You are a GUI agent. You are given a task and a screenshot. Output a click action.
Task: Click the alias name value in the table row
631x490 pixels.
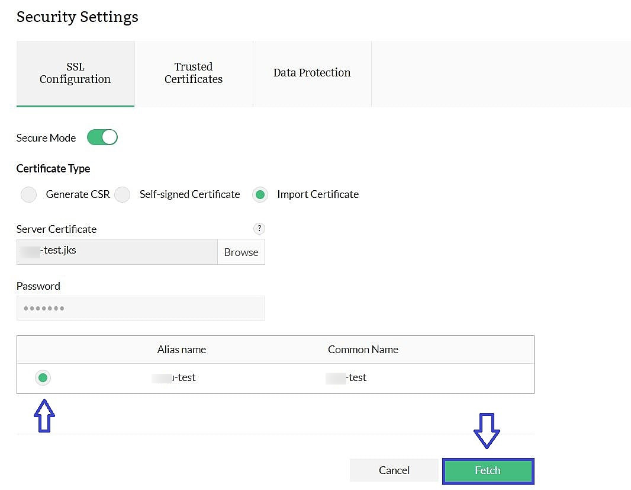tap(174, 377)
